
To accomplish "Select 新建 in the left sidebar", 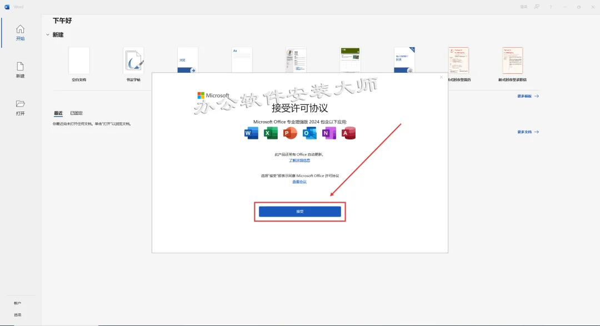I will [x=21, y=70].
